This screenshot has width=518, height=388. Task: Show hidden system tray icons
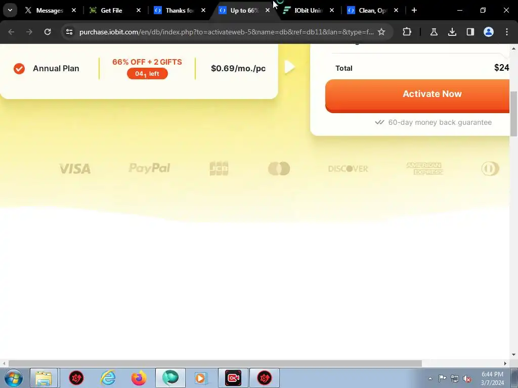tap(430, 378)
